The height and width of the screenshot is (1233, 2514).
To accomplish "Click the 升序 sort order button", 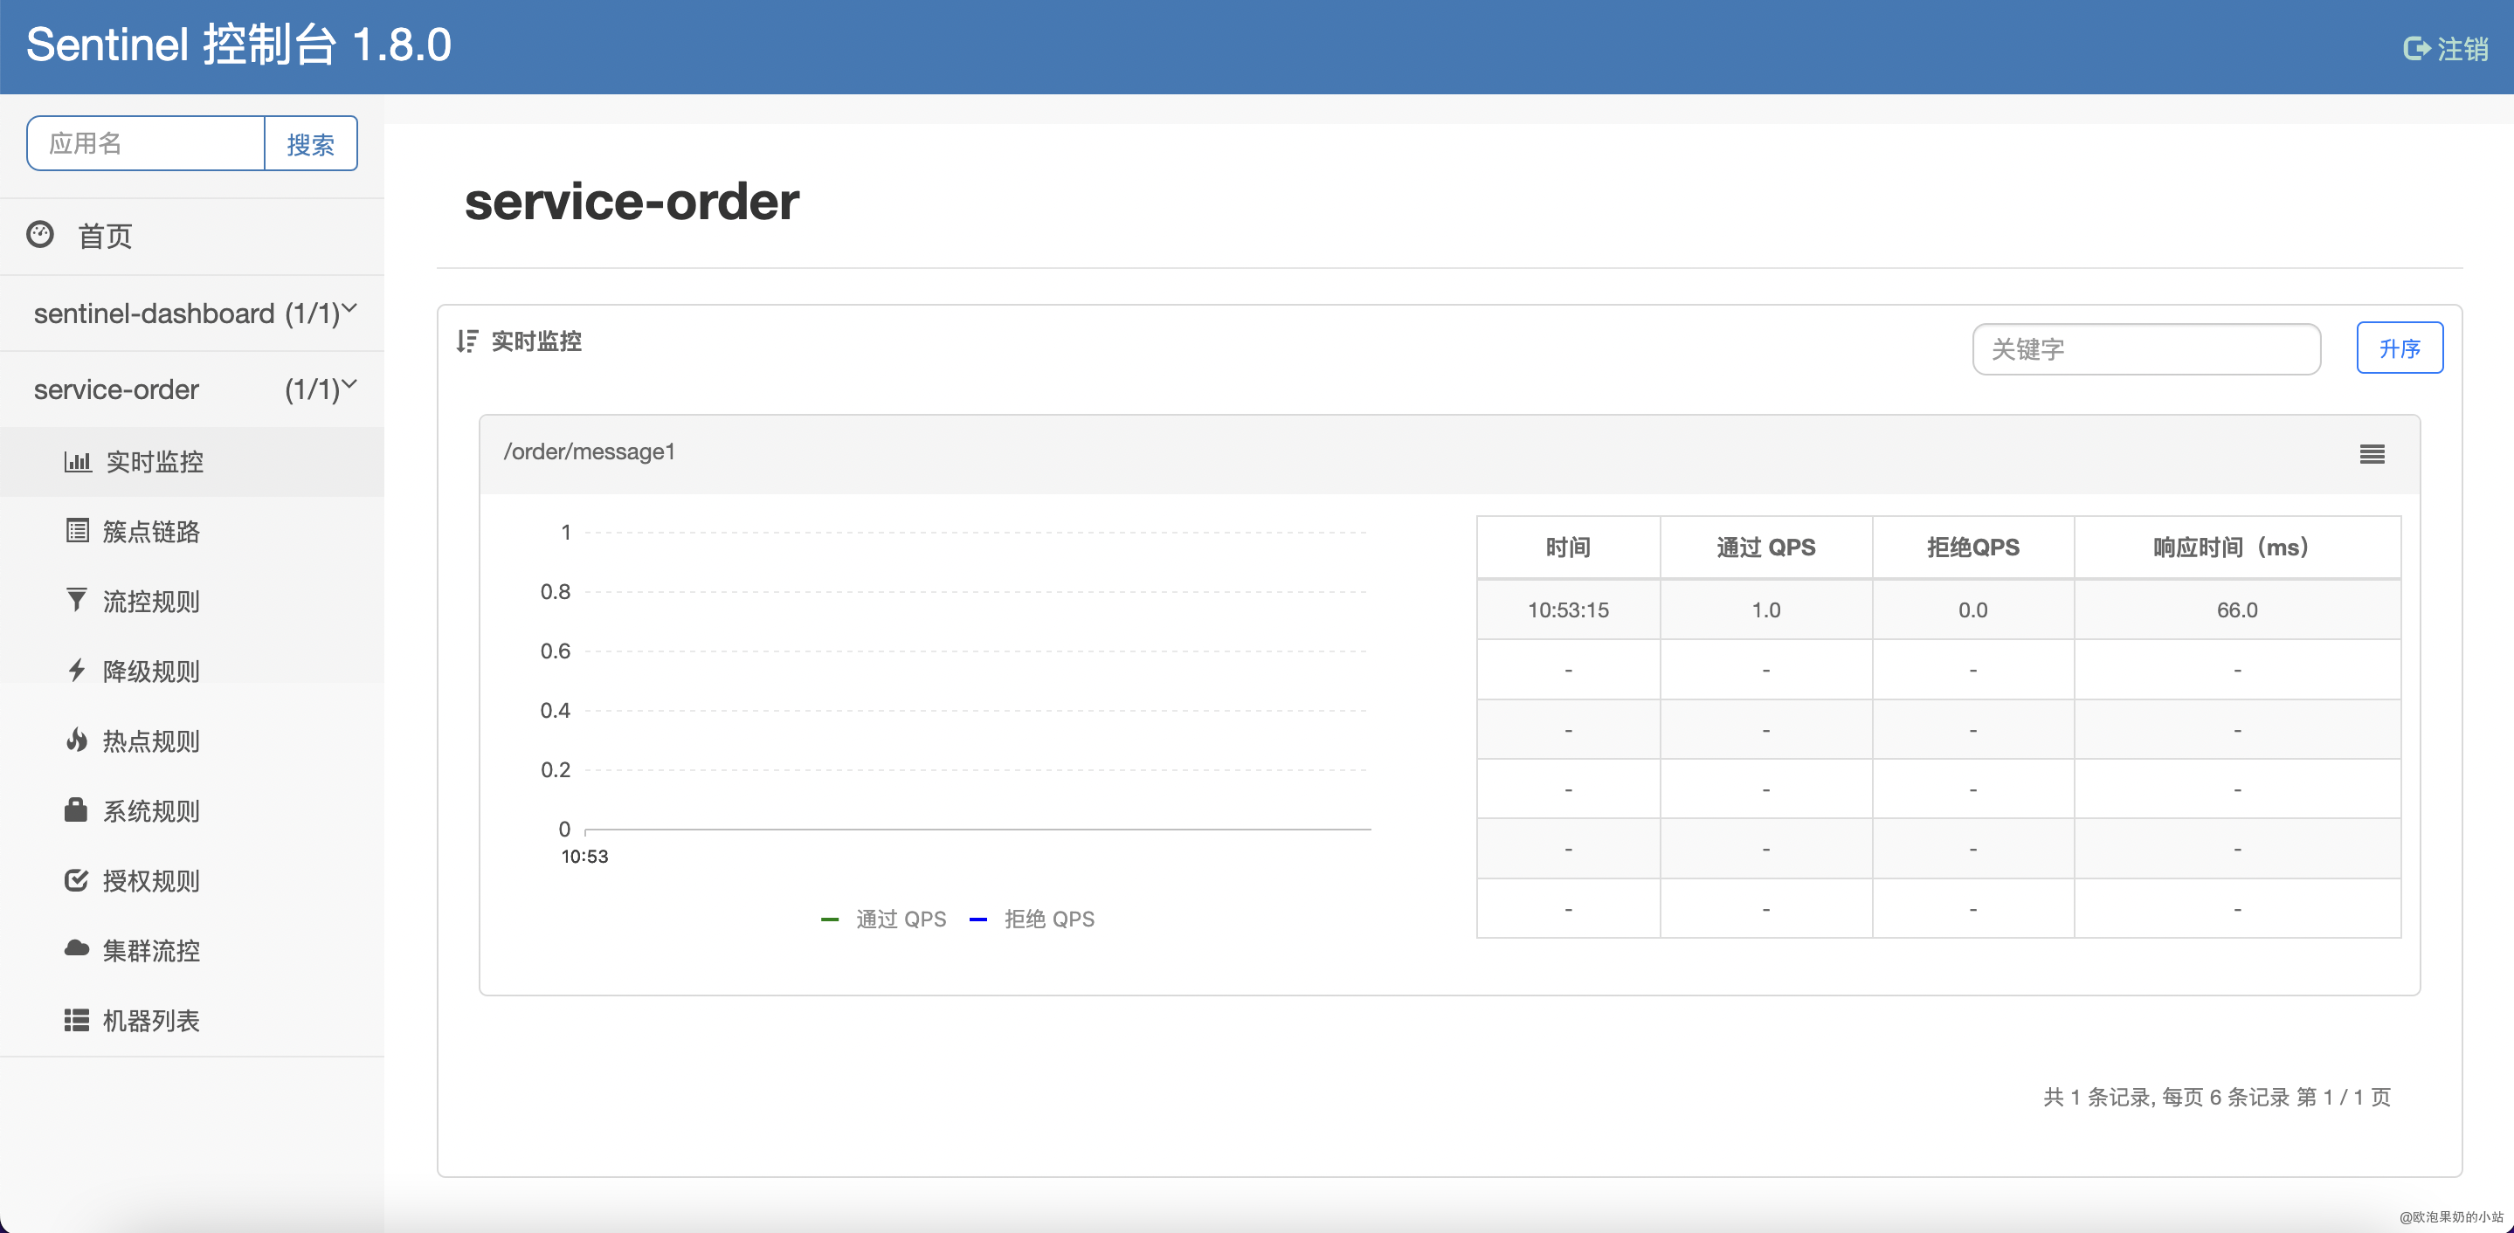I will 2399,348.
